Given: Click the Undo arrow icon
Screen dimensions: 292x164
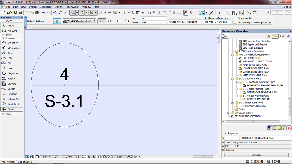Looking at the screenshot, I should tap(43, 13).
